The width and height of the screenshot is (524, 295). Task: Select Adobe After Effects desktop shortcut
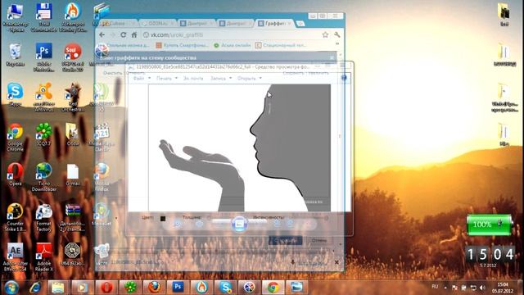(15, 256)
